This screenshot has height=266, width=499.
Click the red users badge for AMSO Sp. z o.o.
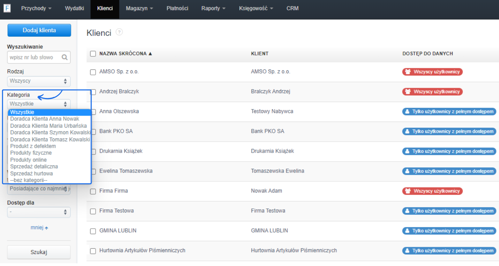point(432,72)
